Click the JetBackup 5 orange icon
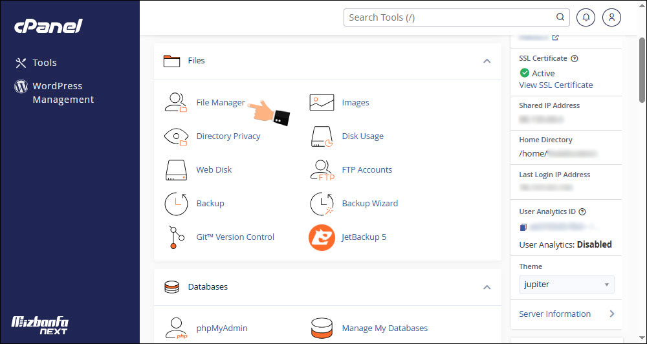 (322, 237)
